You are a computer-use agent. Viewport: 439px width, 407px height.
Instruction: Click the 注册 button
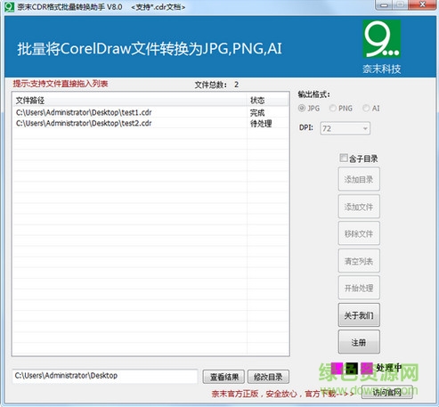[x=359, y=342]
